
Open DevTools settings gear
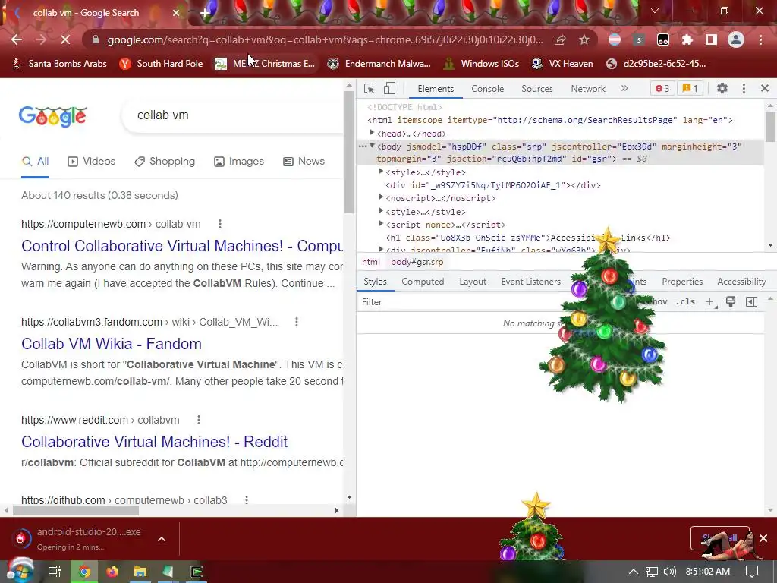[722, 88]
